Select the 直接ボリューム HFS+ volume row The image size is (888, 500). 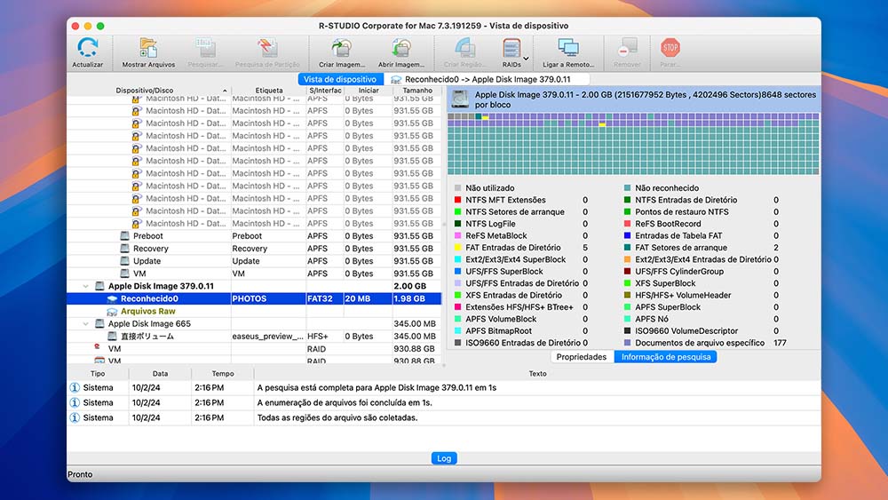point(254,337)
